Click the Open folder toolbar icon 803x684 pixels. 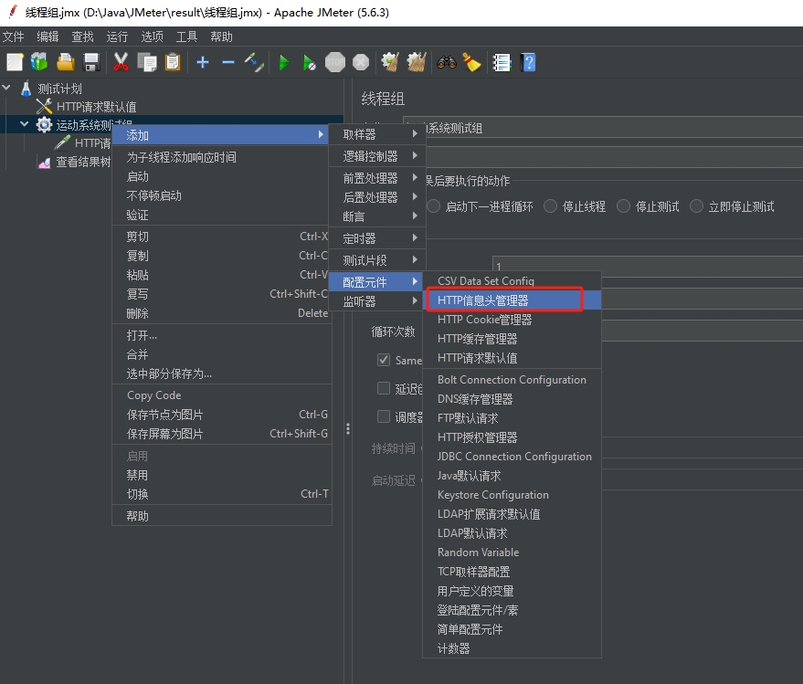coord(66,62)
